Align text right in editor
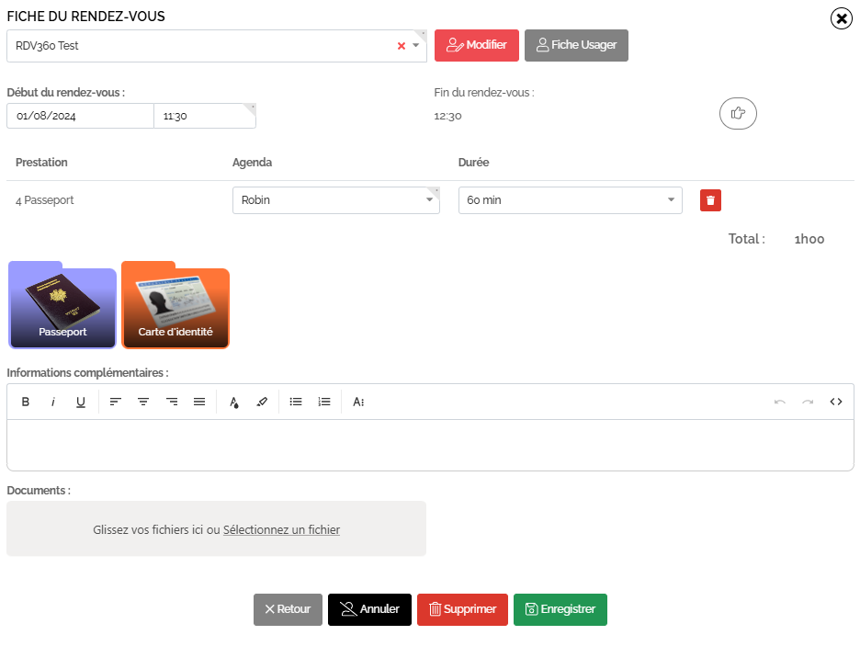The image size is (860, 669). (172, 402)
